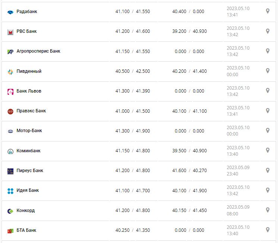Show branch locations for Пивденный bank
The image size is (278, 243).
pyautogui.click(x=268, y=71)
